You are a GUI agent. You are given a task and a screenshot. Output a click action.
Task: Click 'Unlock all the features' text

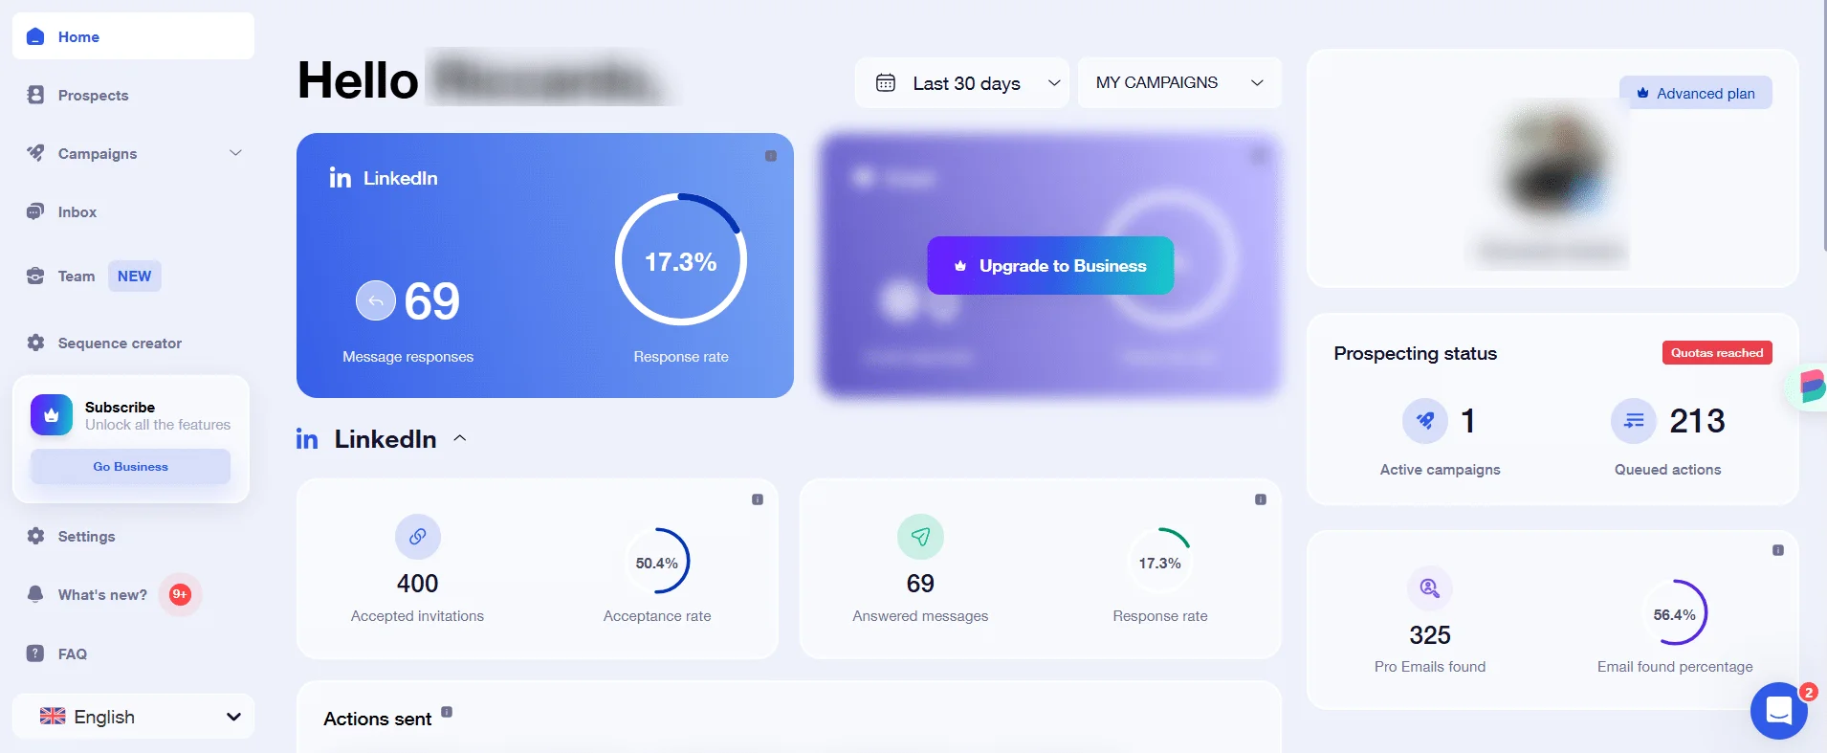(x=158, y=424)
